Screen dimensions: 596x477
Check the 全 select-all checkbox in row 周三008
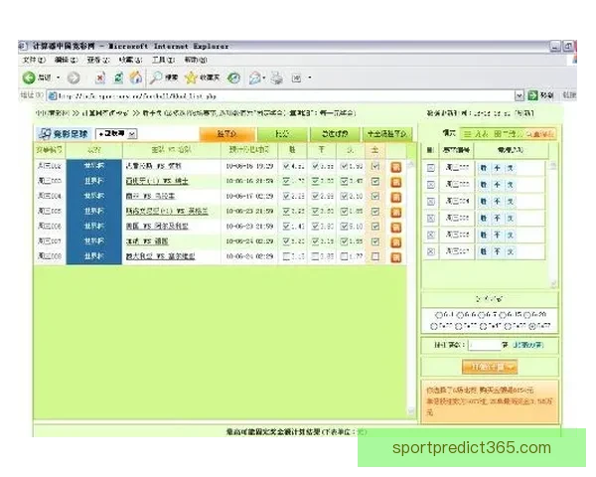tap(375, 256)
